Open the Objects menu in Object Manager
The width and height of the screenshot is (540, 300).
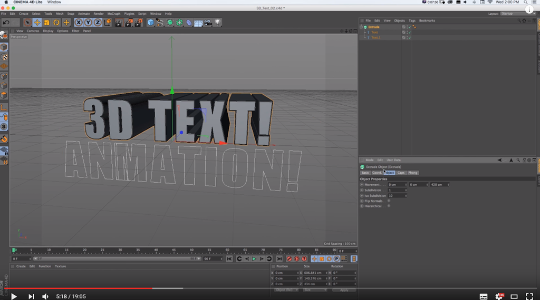(x=399, y=21)
